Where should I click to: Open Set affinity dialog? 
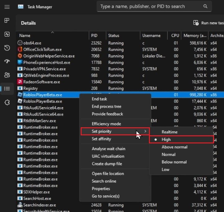pos(115,139)
